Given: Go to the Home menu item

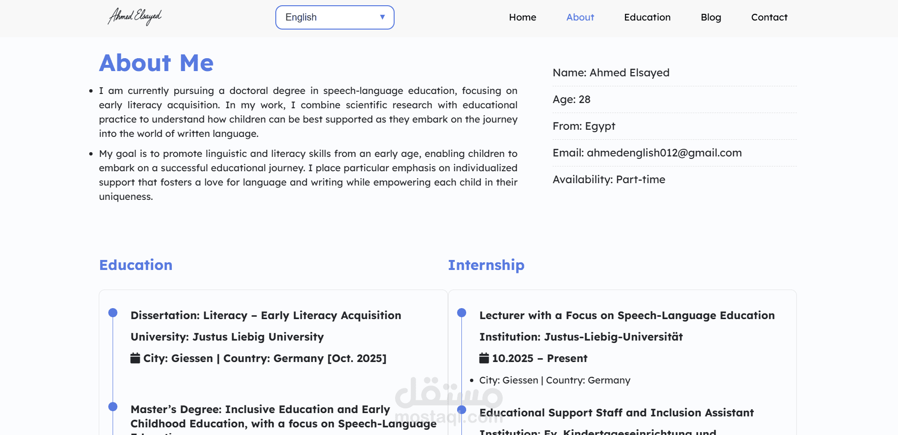Looking at the screenshot, I should (x=522, y=18).
